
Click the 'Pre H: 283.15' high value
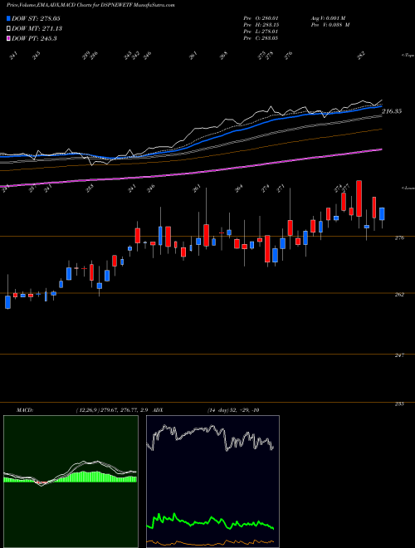pos(261,25)
